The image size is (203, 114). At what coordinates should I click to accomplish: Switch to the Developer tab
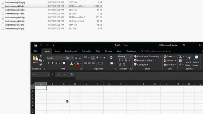coord(131,51)
